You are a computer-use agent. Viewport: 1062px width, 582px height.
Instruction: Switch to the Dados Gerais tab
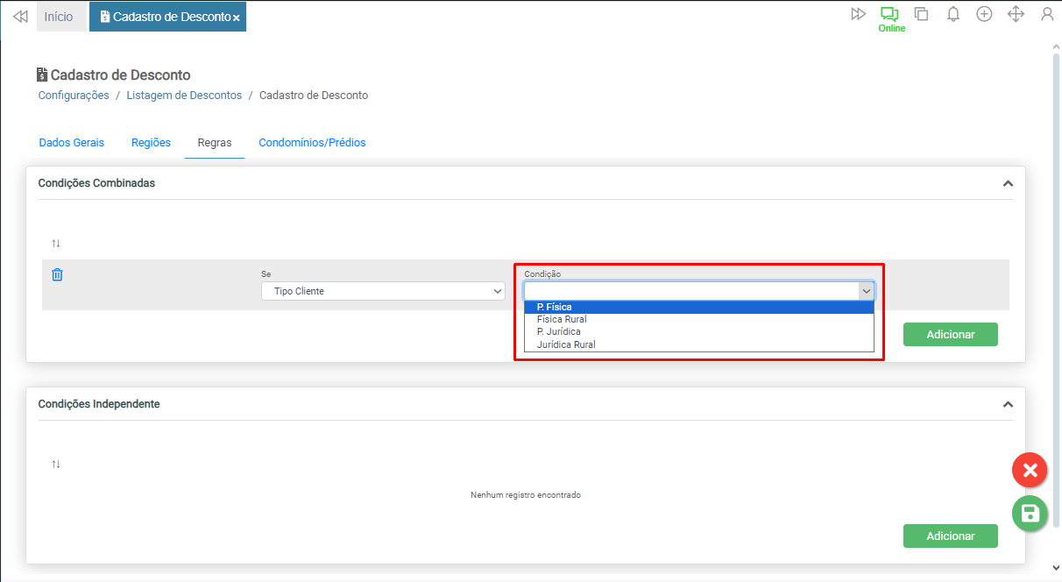(72, 143)
